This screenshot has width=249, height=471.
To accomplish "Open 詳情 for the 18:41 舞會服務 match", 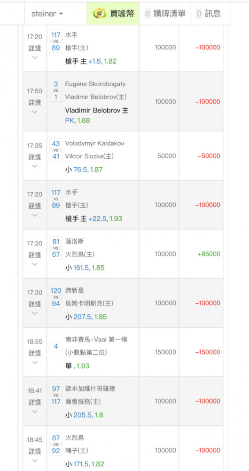I will click(35, 402).
